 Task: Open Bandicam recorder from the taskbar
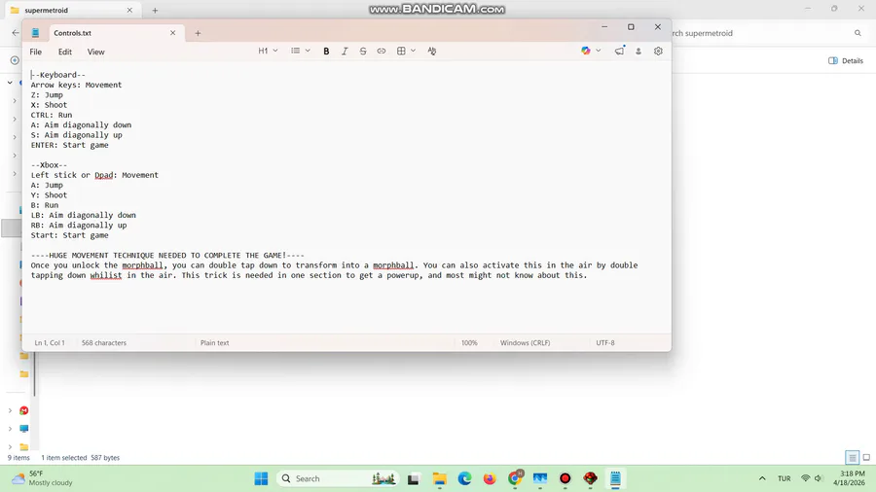565,478
